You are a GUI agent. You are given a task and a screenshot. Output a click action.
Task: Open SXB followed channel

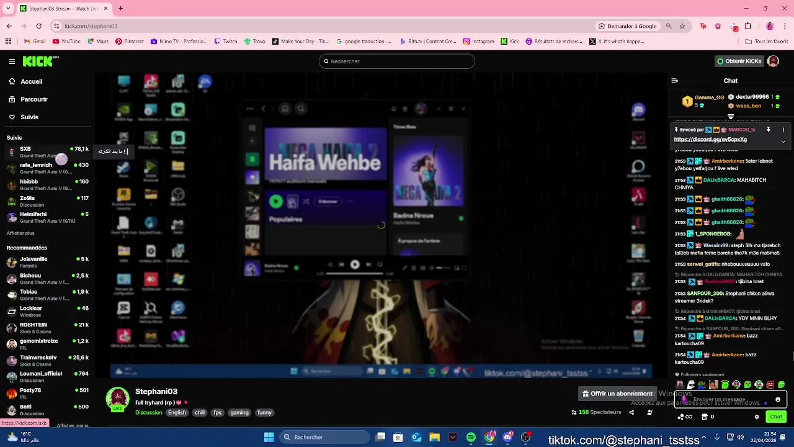(47, 152)
